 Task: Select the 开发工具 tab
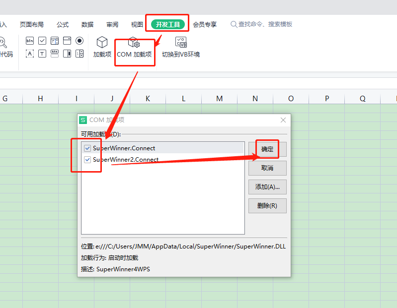(x=167, y=24)
